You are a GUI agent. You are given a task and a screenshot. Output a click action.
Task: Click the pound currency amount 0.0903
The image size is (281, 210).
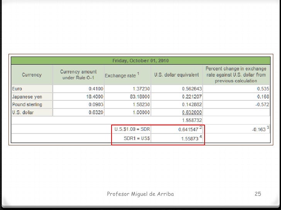96,105
